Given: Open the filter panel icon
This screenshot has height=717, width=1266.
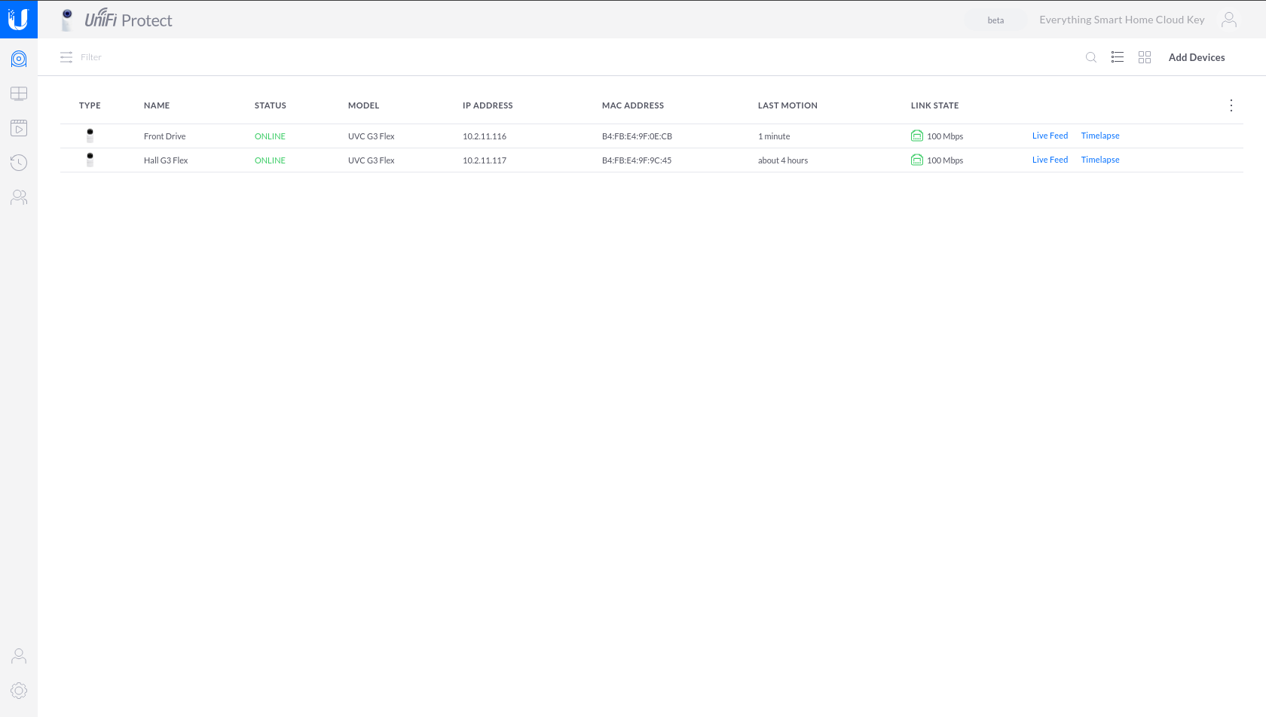Looking at the screenshot, I should click(x=66, y=57).
